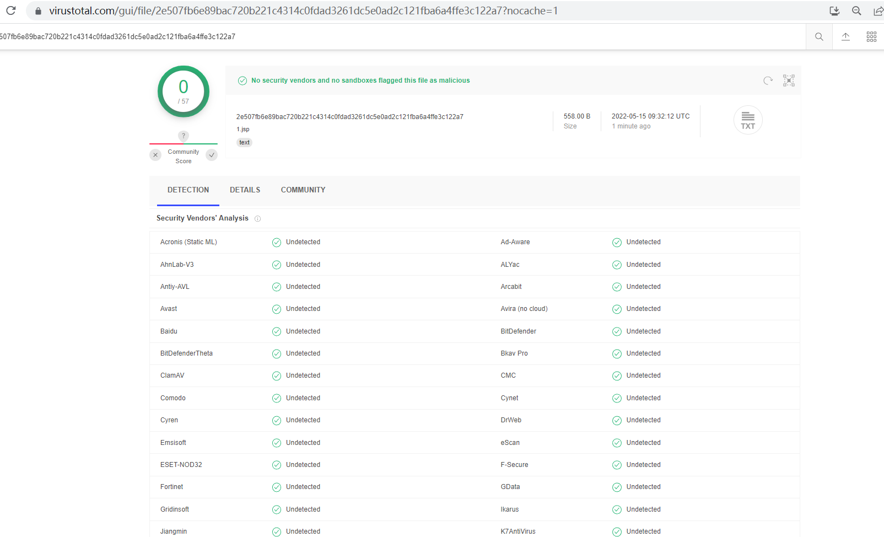Click vendor name 'Arcabit'
This screenshot has height=537, width=884.
click(511, 287)
